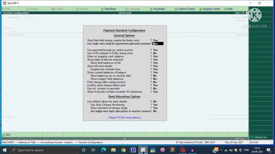Toggle Warn on negative cash balance value
The image size is (275, 154).
pyautogui.click(x=155, y=56)
